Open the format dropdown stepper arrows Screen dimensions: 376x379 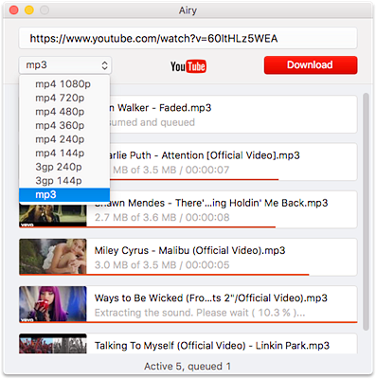[x=105, y=65]
